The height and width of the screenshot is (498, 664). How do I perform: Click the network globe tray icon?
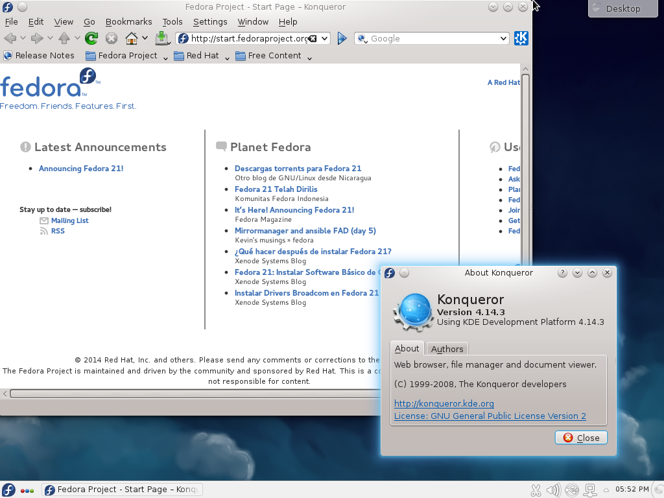(x=572, y=490)
